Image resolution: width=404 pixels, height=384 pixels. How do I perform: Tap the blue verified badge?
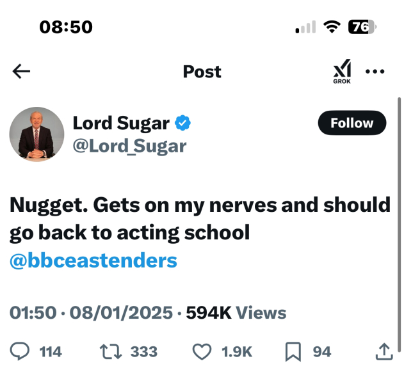pos(184,123)
